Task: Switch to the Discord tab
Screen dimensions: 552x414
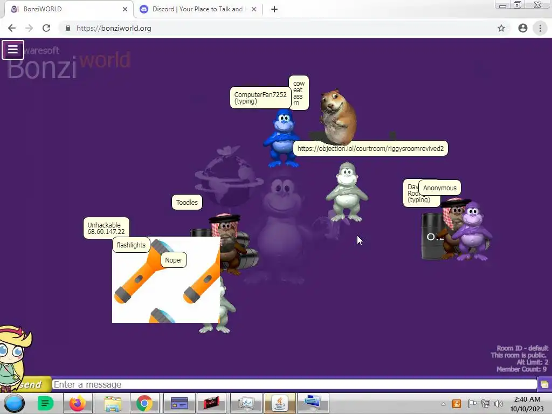Action: point(197,9)
